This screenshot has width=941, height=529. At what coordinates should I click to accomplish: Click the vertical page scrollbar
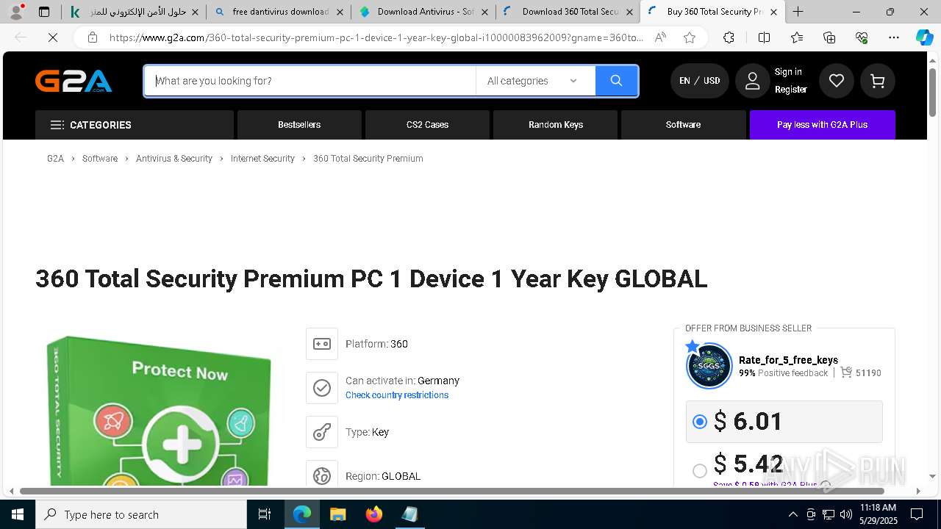(933, 92)
